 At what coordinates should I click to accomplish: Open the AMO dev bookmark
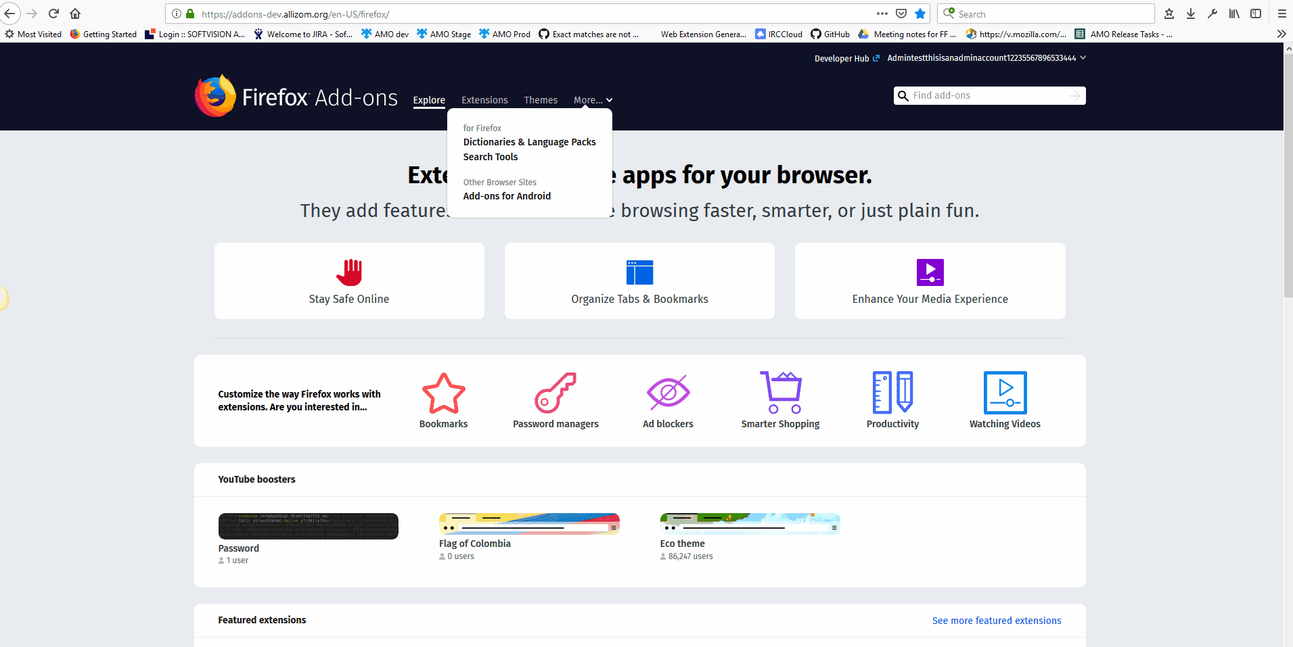[385, 34]
